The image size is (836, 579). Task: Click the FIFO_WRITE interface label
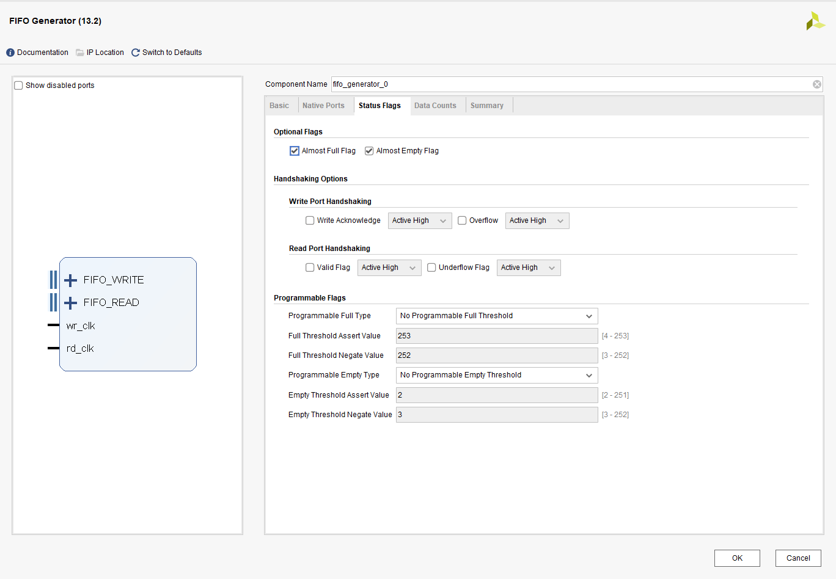(x=114, y=280)
